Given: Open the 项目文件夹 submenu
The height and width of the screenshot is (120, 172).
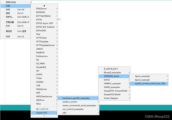Looking at the screenshot, I should [x=16, y=2].
